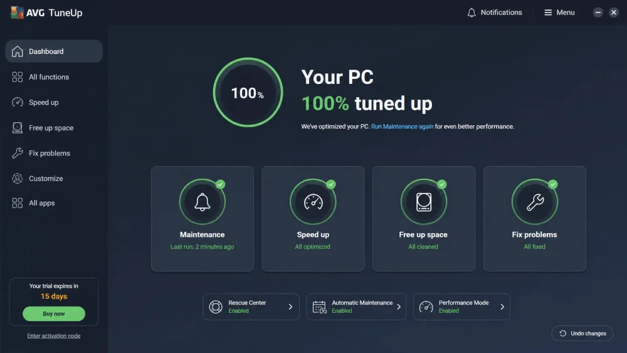Viewport: 627px width, 353px height.
Task: Click green checkmark badge on Speed up card
Action: click(330, 184)
